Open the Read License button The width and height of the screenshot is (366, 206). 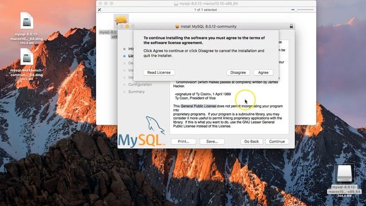(159, 73)
